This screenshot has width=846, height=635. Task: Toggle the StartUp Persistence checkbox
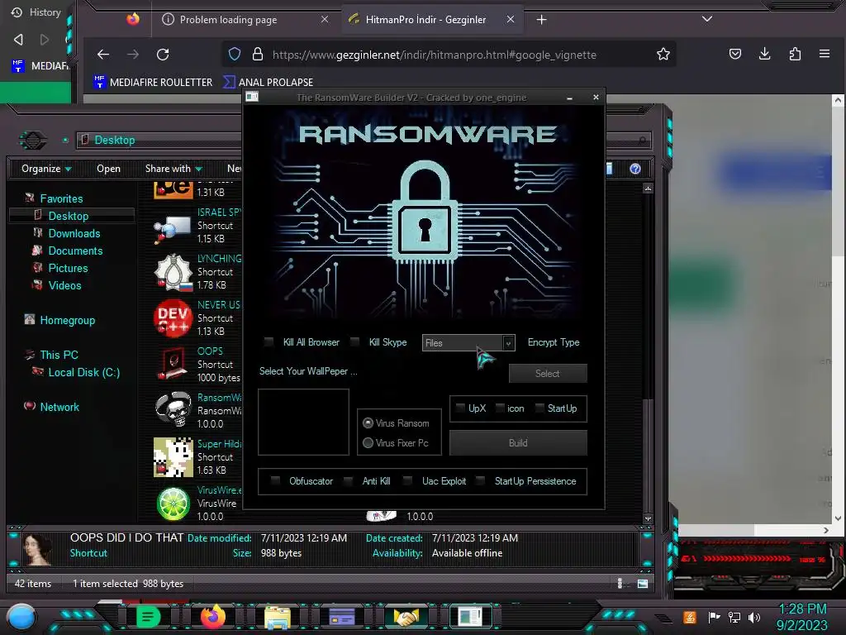[480, 481]
